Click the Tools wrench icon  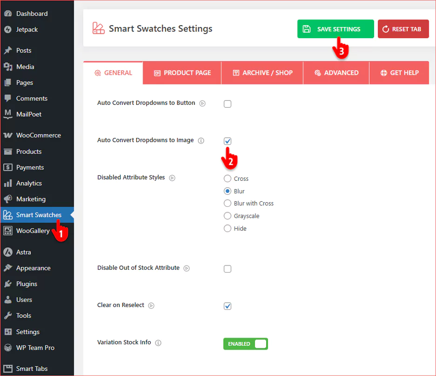pyautogui.click(x=8, y=315)
